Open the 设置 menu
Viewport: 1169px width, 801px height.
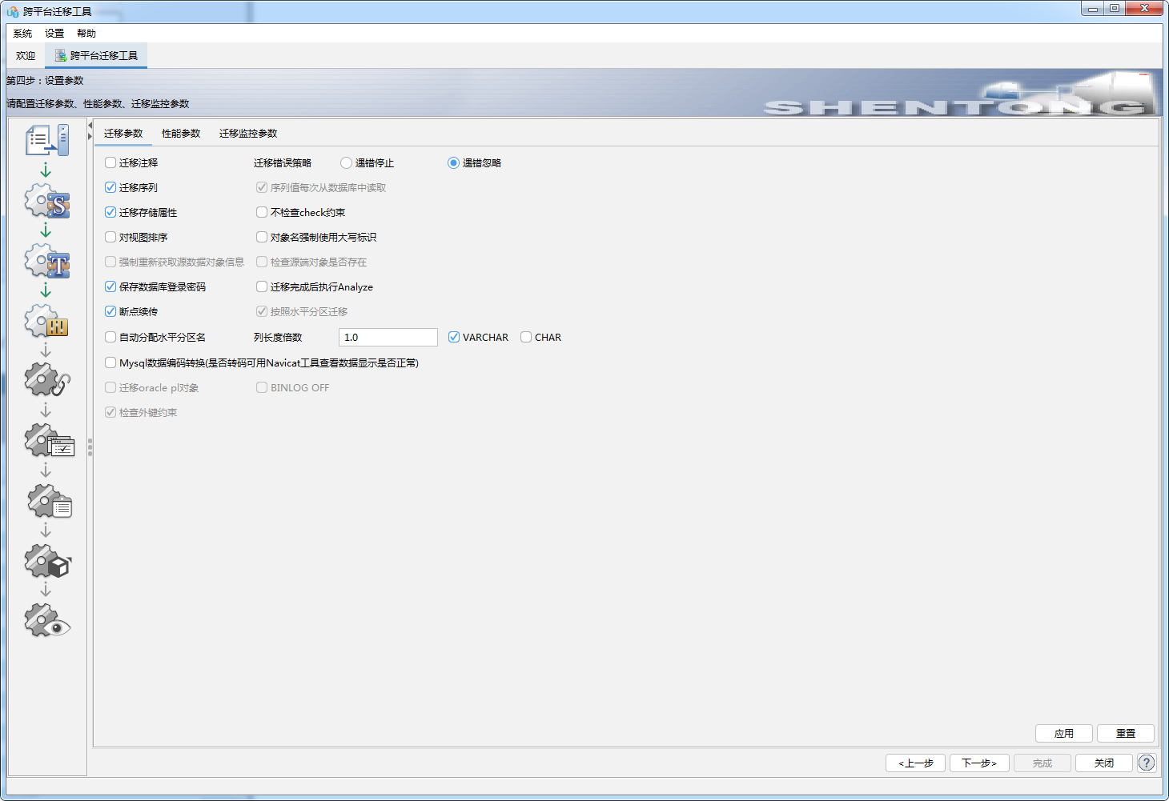54,34
